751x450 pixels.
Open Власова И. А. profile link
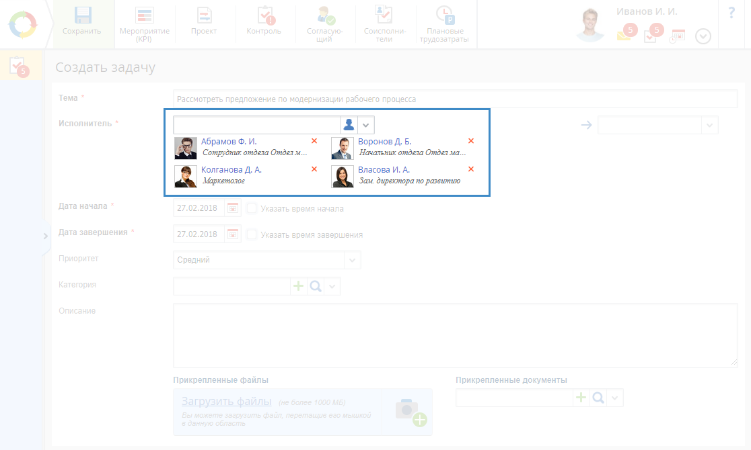tap(384, 170)
